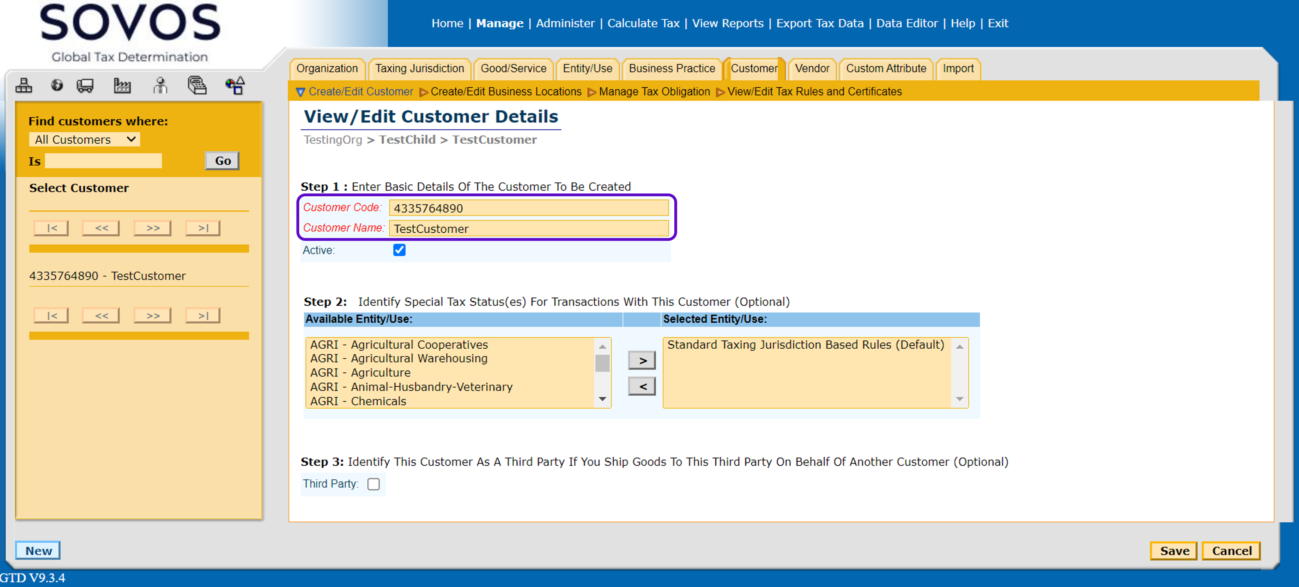Move selected entity right with > arrow
Image resolution: width=1299 pixels, height=587 pixels.
[x=641, y=361]
